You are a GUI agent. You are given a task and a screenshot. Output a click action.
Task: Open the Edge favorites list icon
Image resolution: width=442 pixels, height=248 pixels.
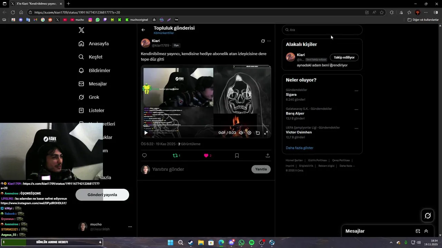point(409,12)
